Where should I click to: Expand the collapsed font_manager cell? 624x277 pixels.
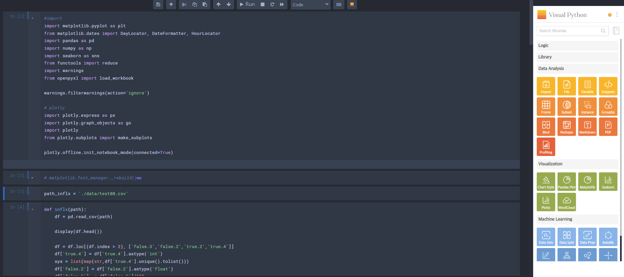tap(33, 178)
